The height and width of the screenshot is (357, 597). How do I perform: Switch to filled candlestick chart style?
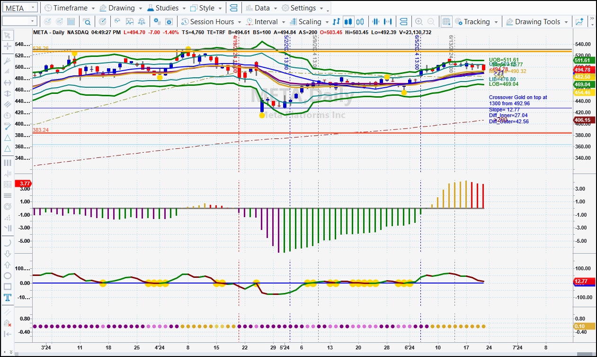click(x=348, y=21)
